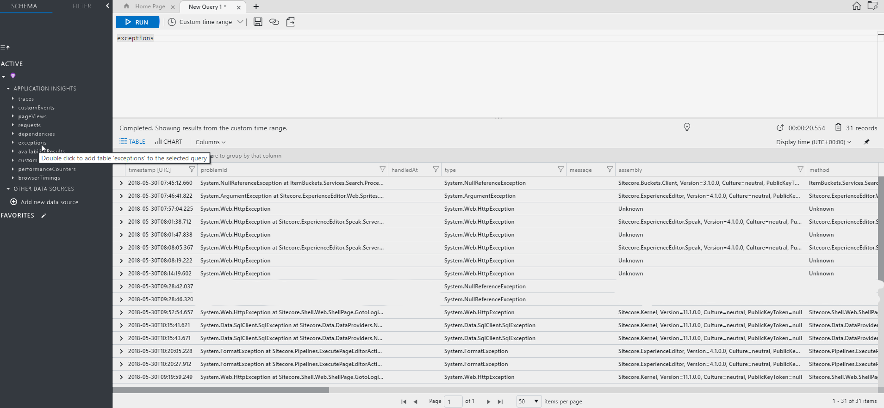Switch results to Table view
The height and width of the screenshot is (408, 884).
[x=132, y=142]
